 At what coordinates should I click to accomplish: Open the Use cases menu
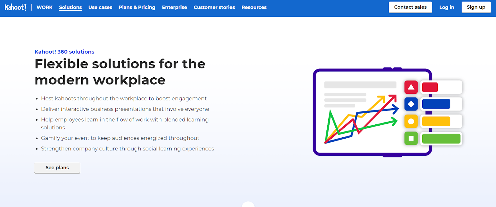[x=100, y=7]
